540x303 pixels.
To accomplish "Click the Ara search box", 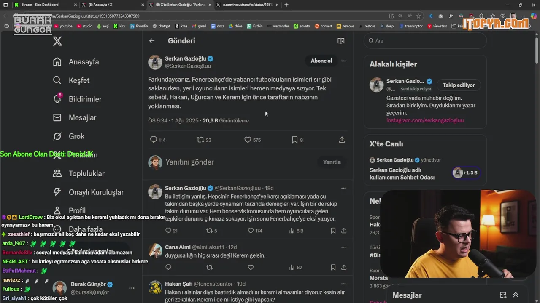I will point(425,41).
